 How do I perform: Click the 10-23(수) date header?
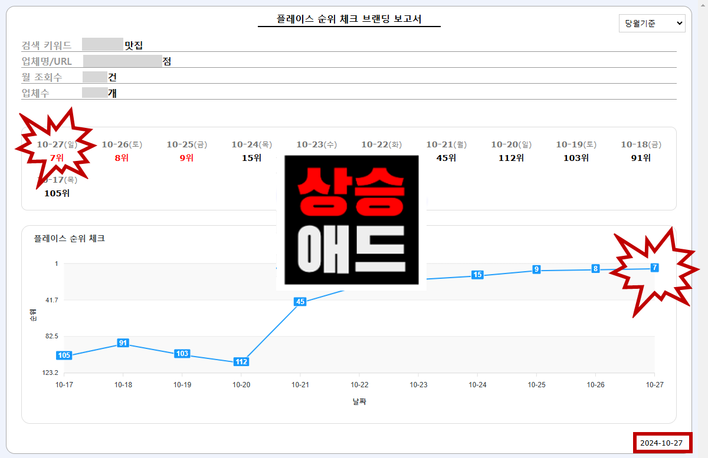point(317,144)
